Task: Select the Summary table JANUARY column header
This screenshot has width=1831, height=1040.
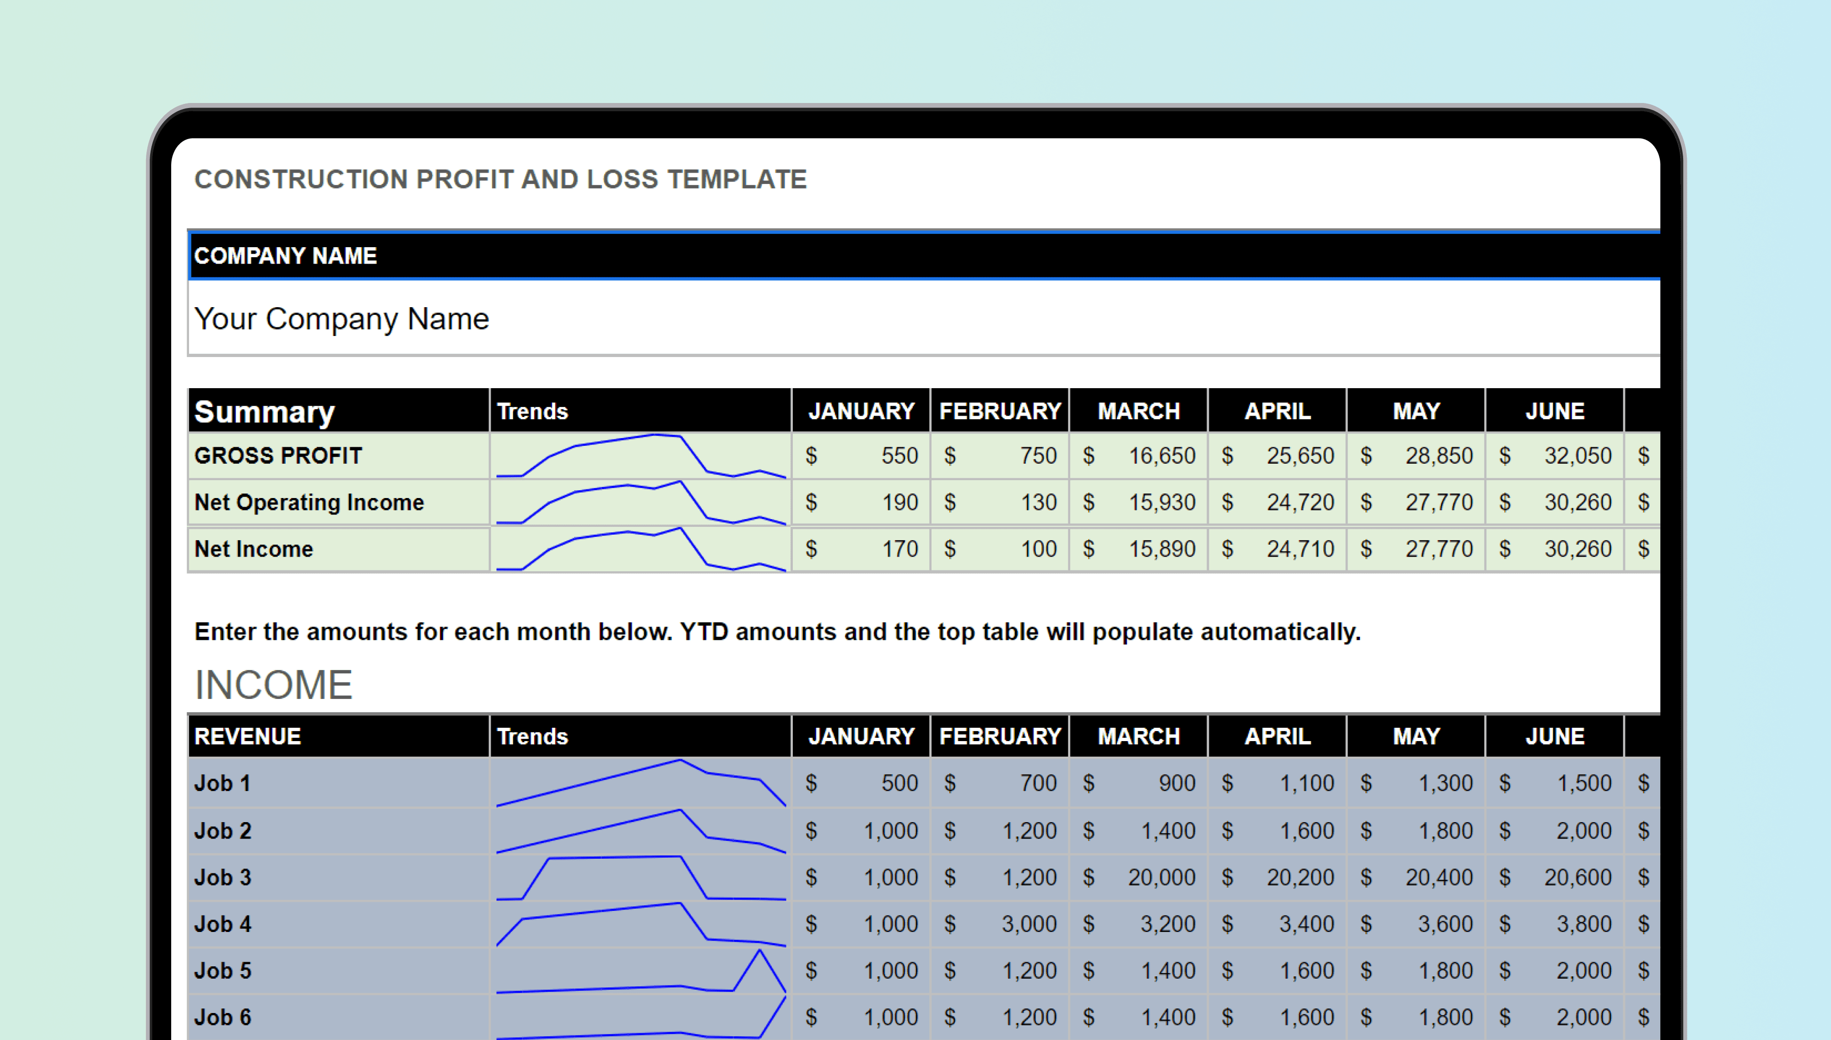Action: click(861, 411)
